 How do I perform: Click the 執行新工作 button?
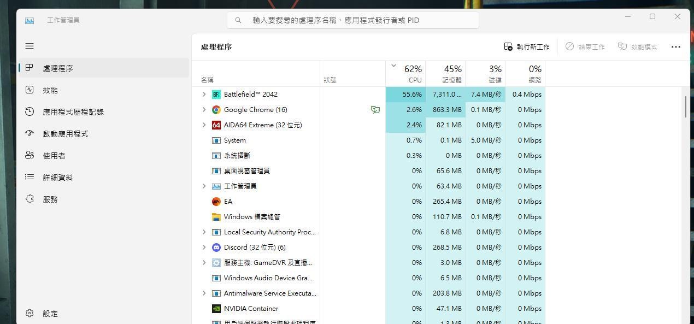pos(526,46)
